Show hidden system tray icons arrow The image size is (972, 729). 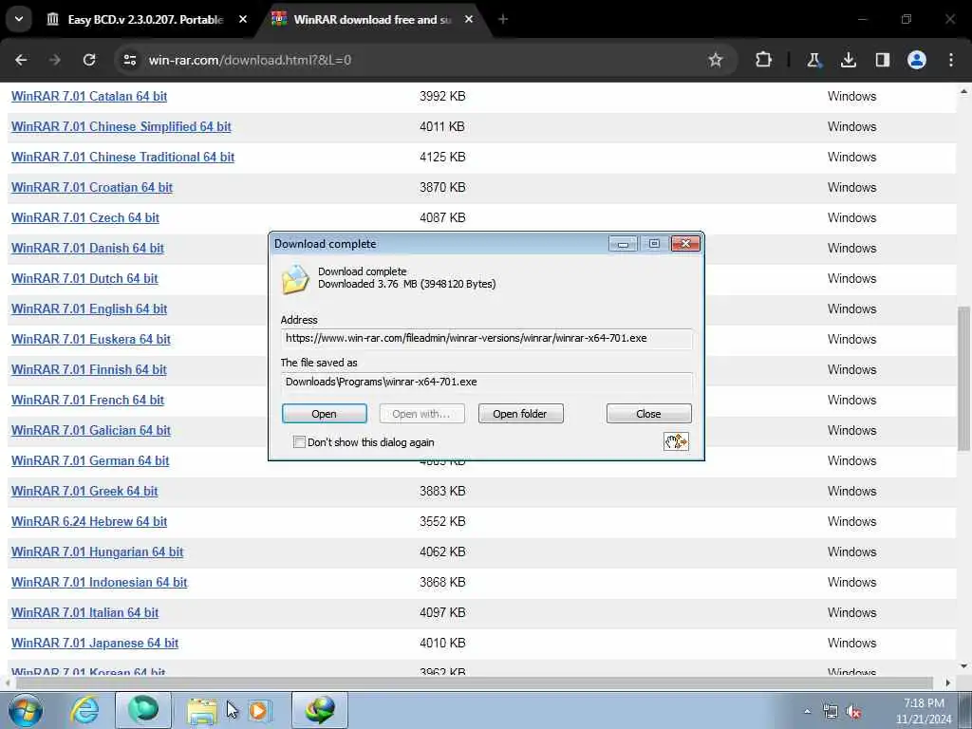click(x=807, y=712)
